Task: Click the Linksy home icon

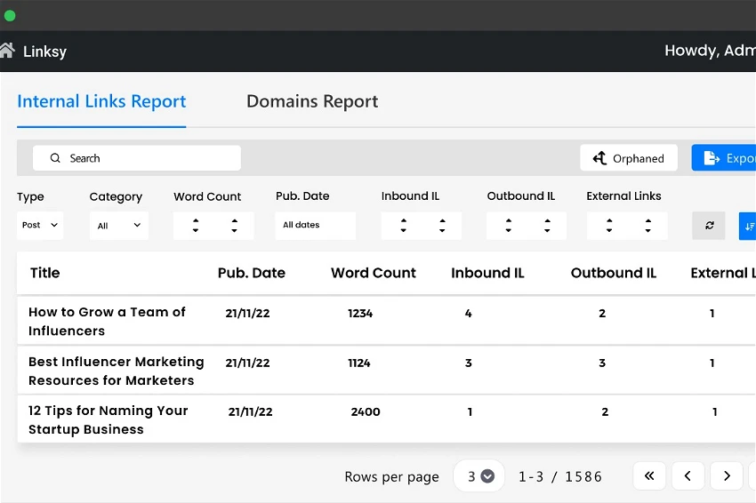Action: [x=7, y=51]
